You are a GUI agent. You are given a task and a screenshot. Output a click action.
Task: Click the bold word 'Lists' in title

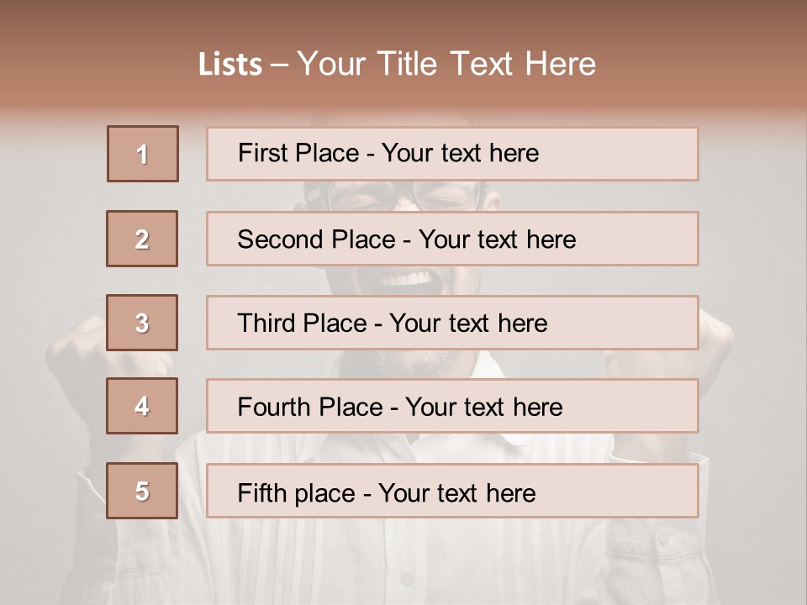230,65
